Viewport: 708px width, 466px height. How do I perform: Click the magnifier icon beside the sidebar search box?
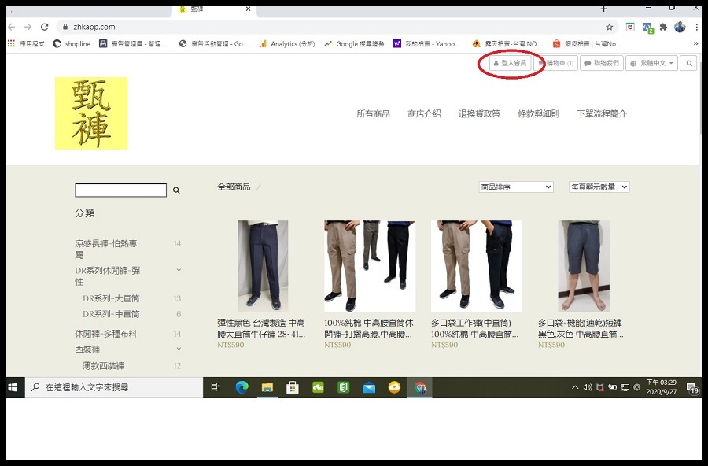click(x=176, y=190)
